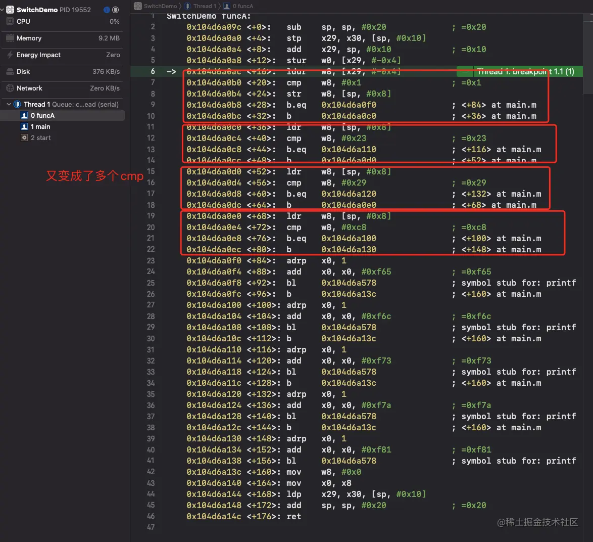
Task: Click branch target 0x104d6a100 on line 21
Action: 349,239
